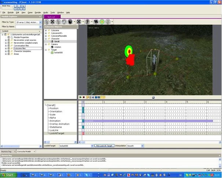Click the rotate tool icon in the cutscene toolbar
222x178 pixels.
pyautogui.click(x=64, y=22)
